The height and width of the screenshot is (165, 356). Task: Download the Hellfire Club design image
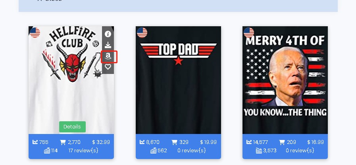coord(108,45)
